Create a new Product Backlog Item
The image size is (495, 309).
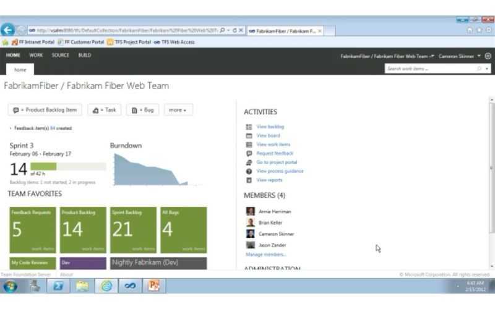(45, 110)
